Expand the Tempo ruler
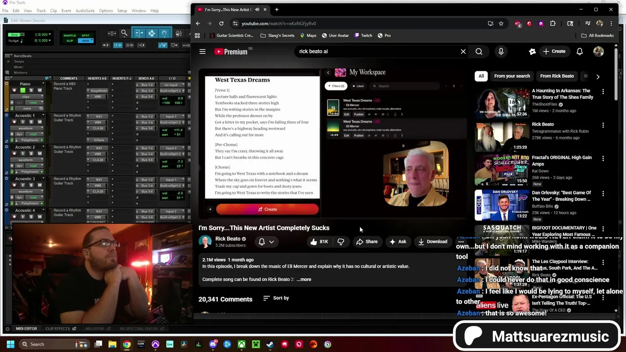 (8, 62)
